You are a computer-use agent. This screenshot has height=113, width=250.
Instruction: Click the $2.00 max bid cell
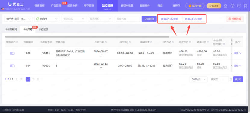point(200,64)
